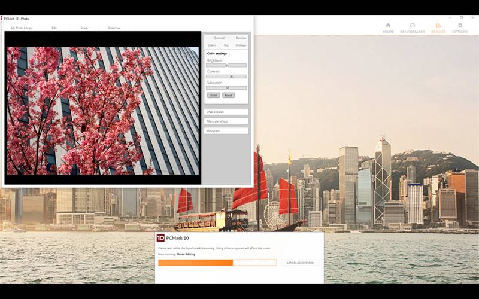This screenshot has height=299, width=479.
Task: Click the Saturation slider
Action: point(226,87)
